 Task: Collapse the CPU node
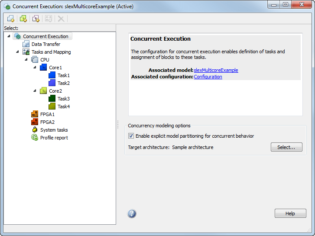click(x=26, y=59)
